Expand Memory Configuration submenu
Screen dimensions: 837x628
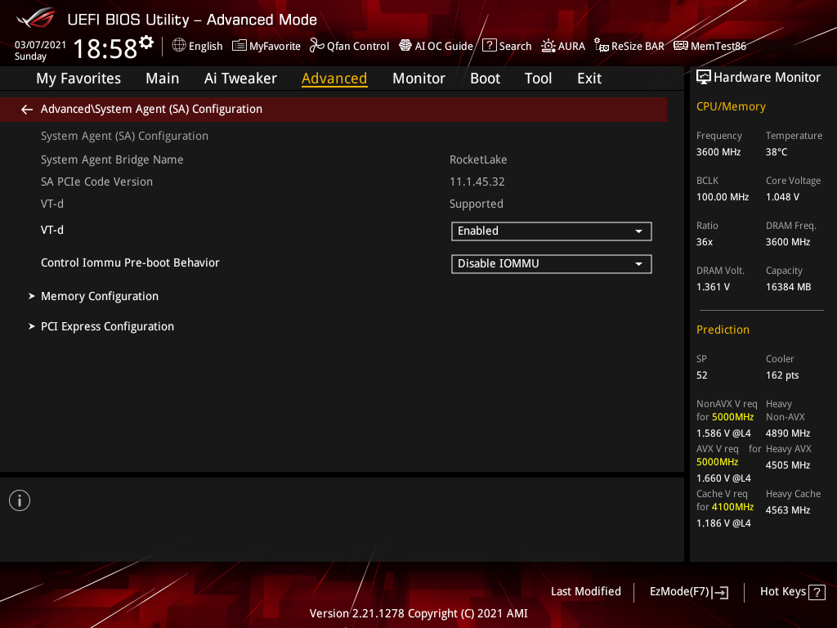(x=99, y=296)
